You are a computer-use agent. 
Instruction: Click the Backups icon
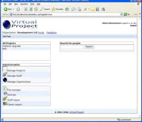coord(5,93)
